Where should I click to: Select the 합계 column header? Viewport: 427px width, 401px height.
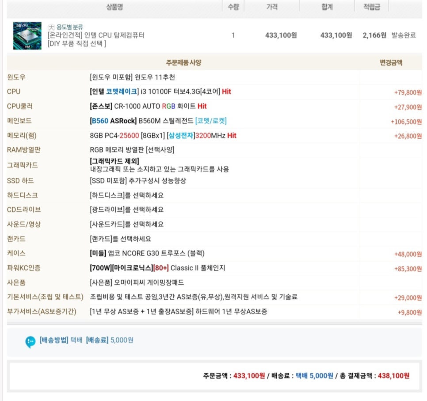coord(327,7)
